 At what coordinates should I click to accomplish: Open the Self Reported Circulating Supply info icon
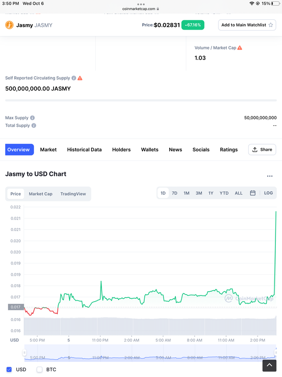pos(74,78)
